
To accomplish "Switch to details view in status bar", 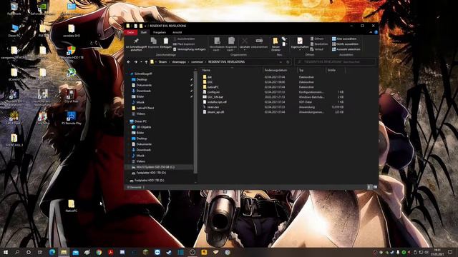I will [369, 187].
